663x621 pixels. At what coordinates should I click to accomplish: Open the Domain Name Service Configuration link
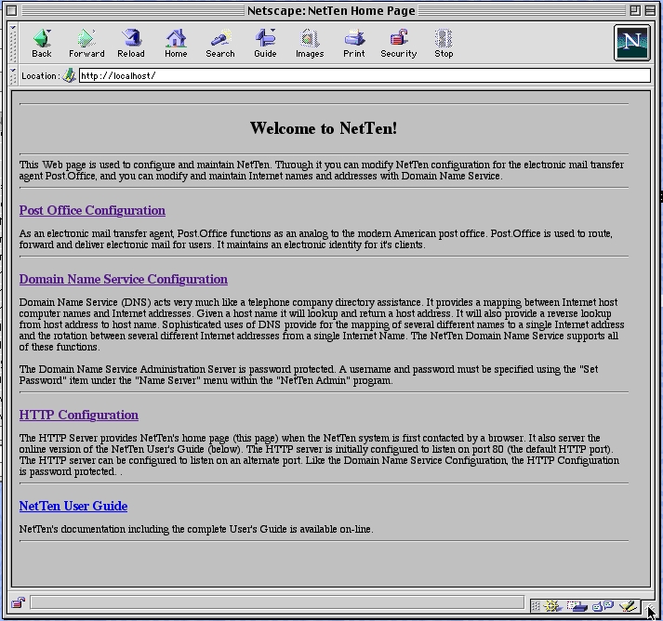pyautogui.click(x=124, y=280)
